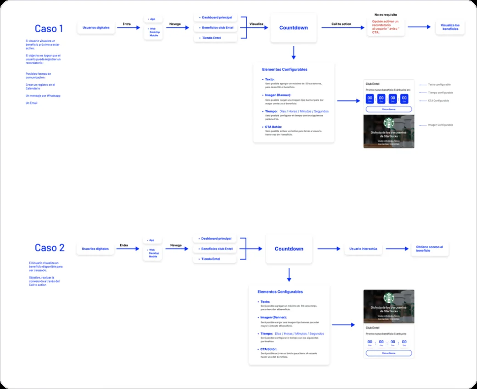This screenshot has width=477, height=389.
Task: Click "CTA Botón:" item in Caso 1 card
Action: point(273,127)
